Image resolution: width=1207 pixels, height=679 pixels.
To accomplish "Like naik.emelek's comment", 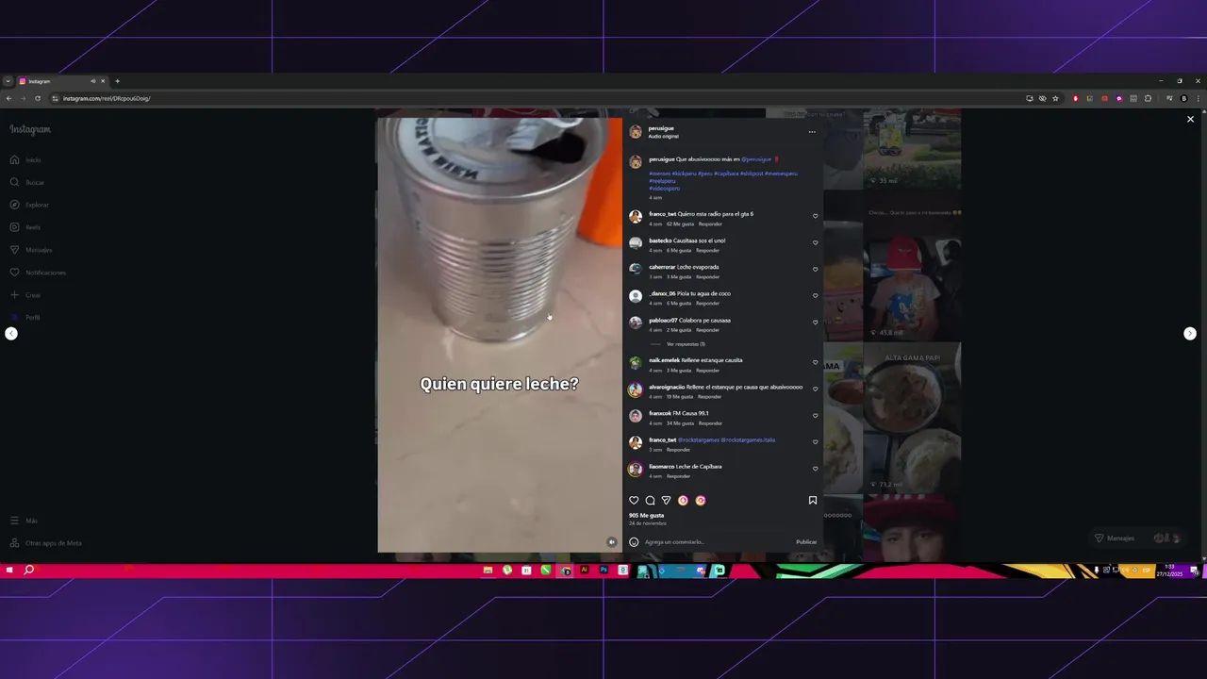I will tap(816, 362).
